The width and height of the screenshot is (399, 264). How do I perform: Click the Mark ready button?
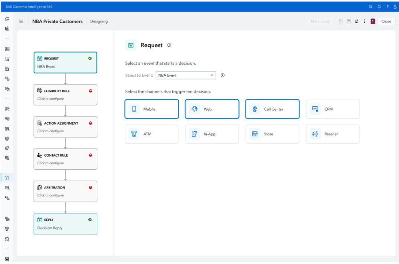pyautogui.click(x=320, y=21)
